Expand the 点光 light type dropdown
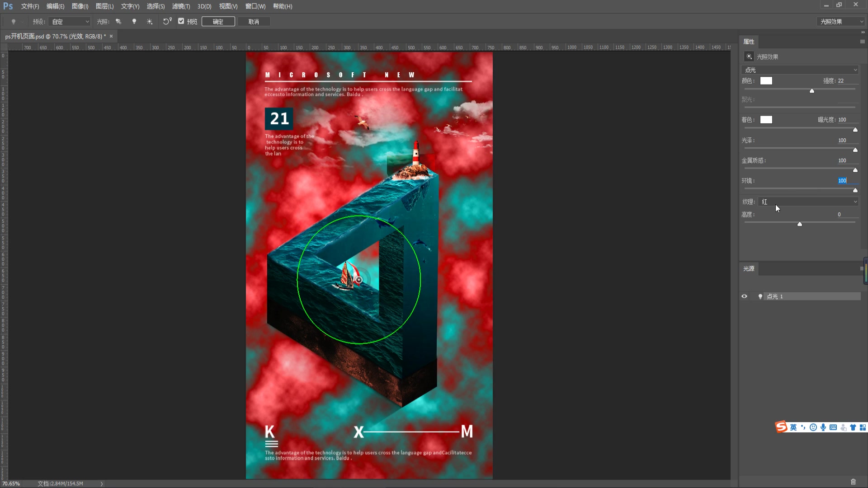Screen dimensions: 868x488 (x=800, y=70)
